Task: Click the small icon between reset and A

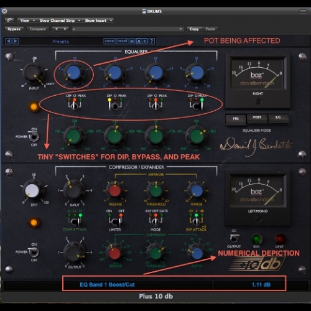Action: [132, 41]
